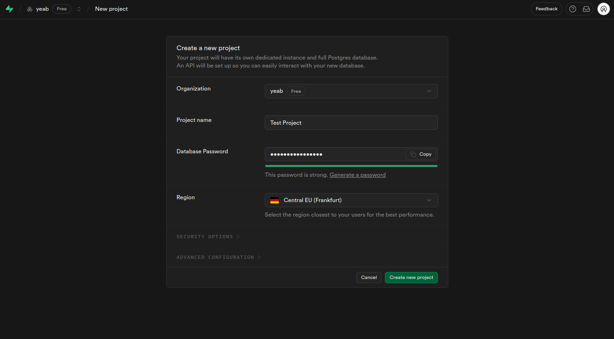Open the Region dropdown

tap(351, 200)
